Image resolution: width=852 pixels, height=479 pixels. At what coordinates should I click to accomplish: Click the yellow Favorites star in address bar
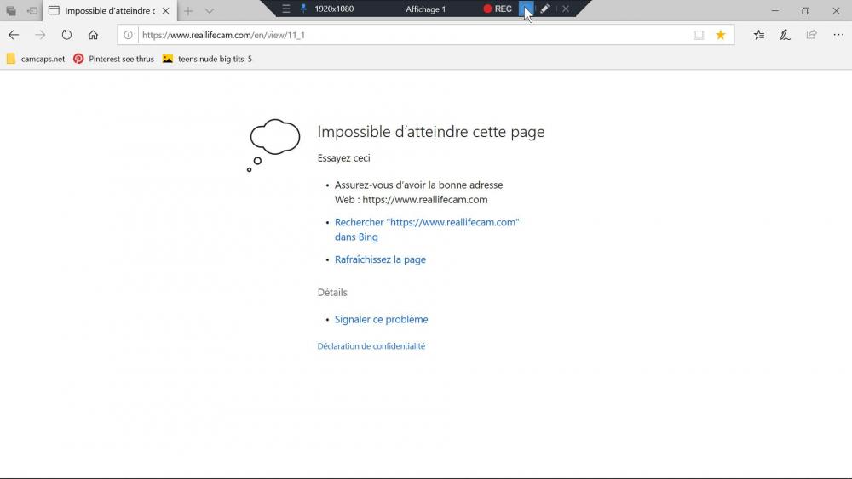[721, 35]
